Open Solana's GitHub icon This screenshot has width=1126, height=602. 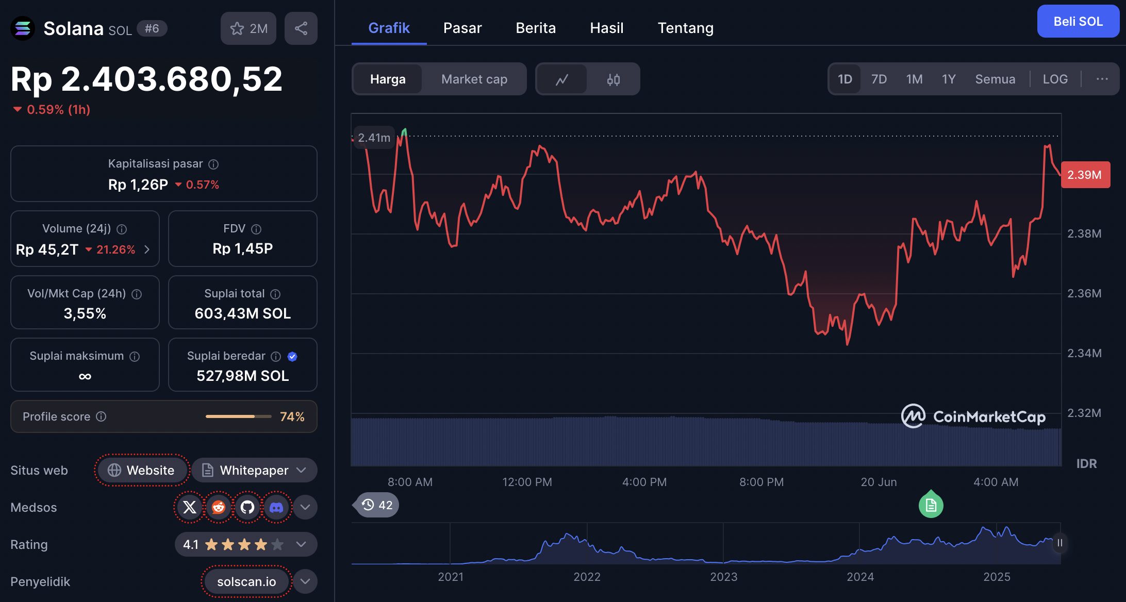247,507
